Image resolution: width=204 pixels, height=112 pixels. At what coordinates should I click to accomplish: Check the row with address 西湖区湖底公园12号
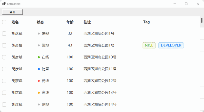click(4, 81)
